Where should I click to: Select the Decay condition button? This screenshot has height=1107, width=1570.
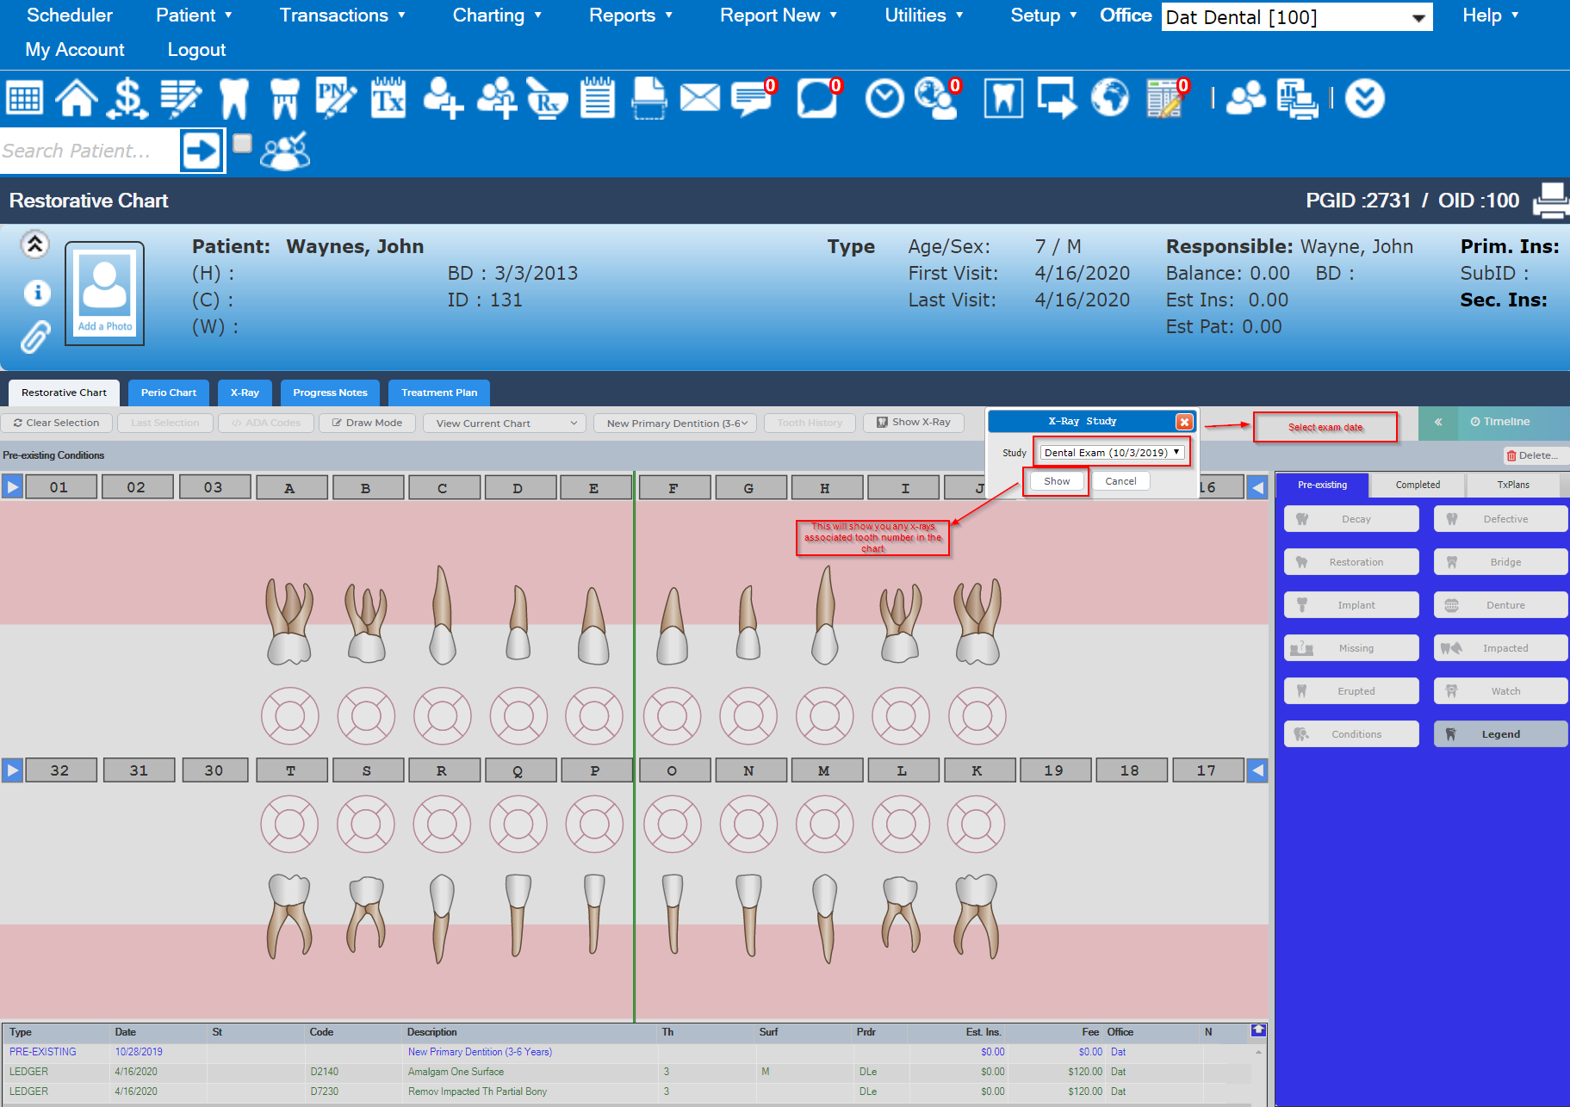(x=1351, y=519)
